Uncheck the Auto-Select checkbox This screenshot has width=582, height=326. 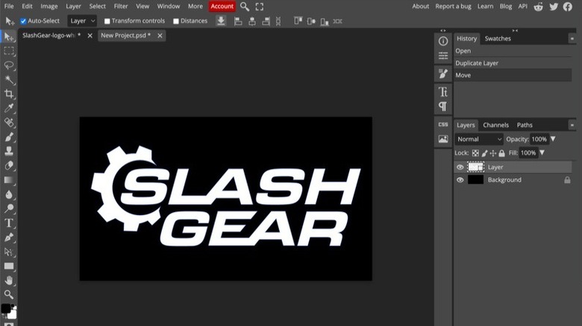pyautogui.click(x=23, y=21)
